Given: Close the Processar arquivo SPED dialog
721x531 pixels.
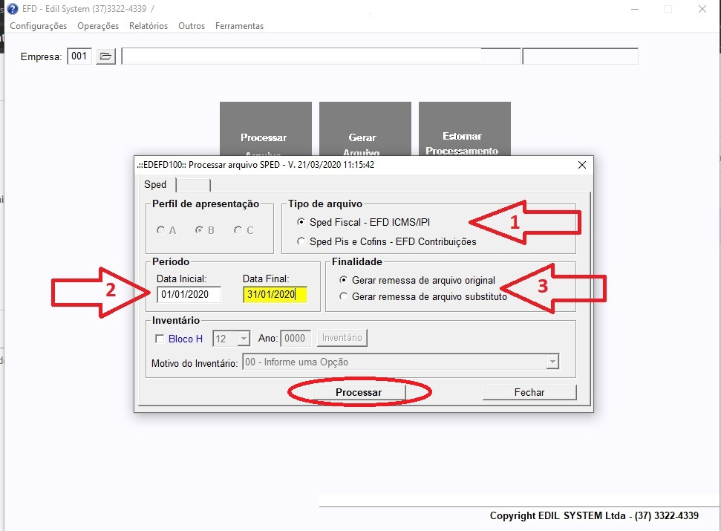Looking at the screenshot, I should point(582,165).
